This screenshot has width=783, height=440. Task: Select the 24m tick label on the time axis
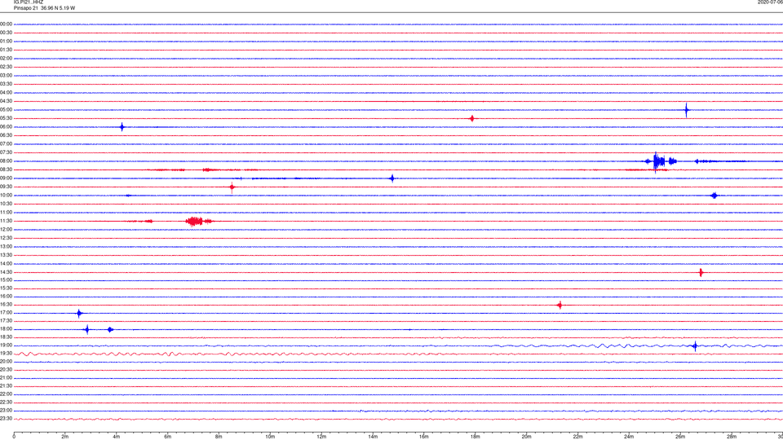pos(629,437)
